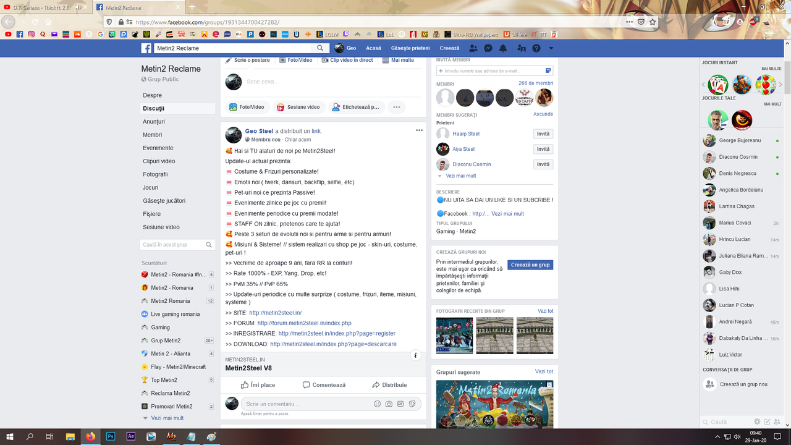Click the invite members email field
Viewport: 791px width, 445px height.
coord(494,71)
